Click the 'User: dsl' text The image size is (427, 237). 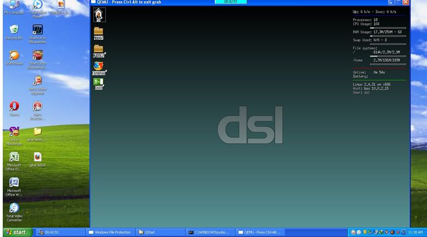pos(361,92)
